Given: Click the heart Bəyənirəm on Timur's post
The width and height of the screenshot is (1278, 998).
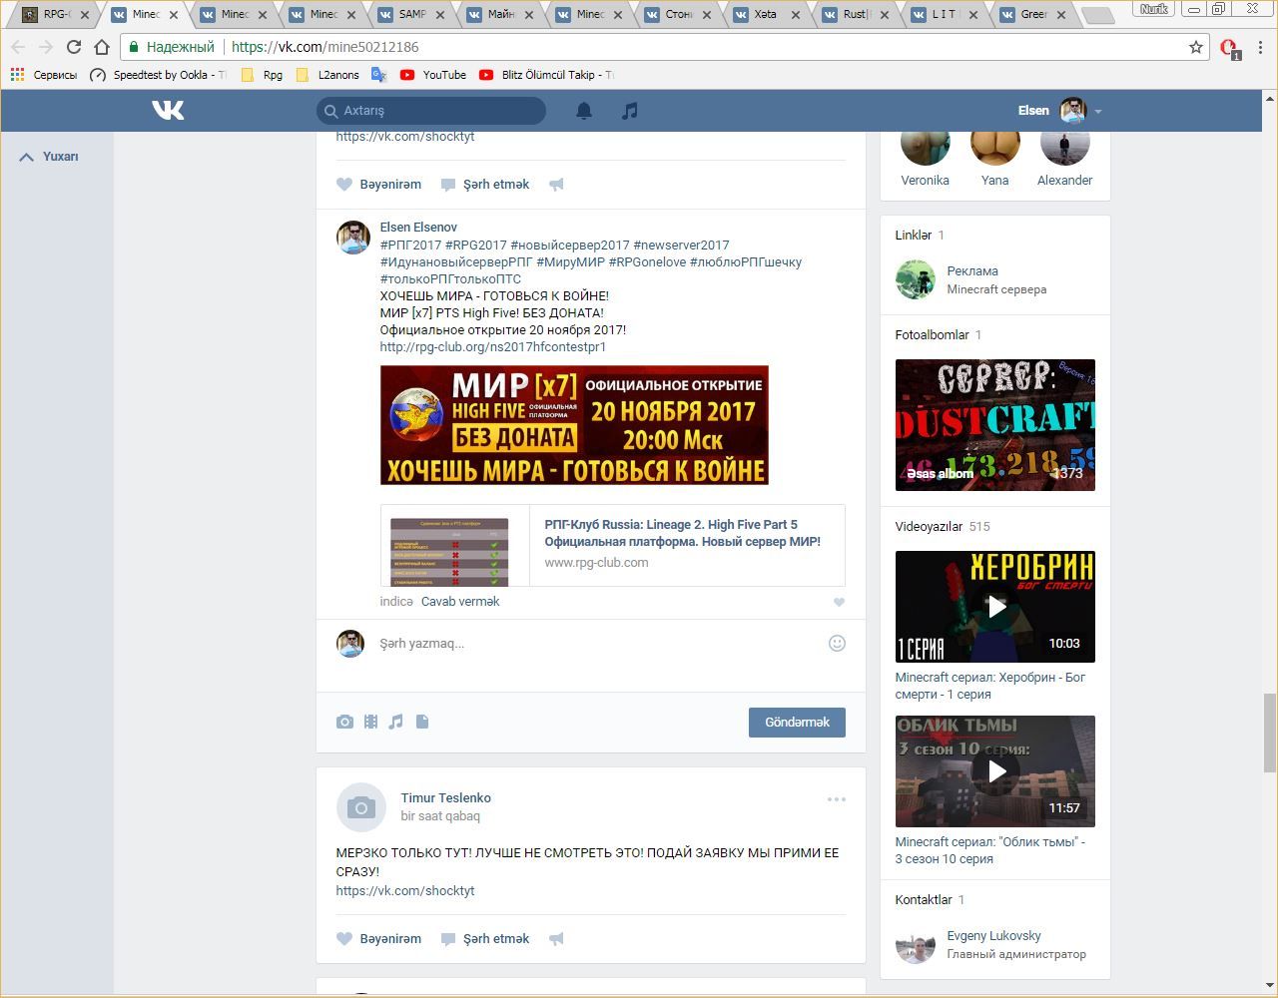Looking at the screenshot, I should pos(378,938).
